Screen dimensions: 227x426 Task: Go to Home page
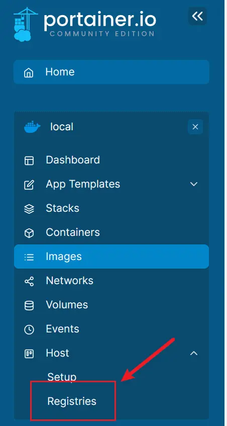click(111, 72)
